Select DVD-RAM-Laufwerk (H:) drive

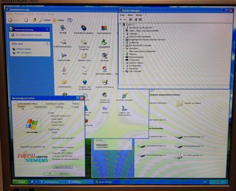click(x=189, y=155)
